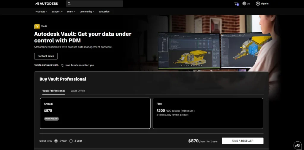Click the Buy Vault Professional heading

tap(63, 79)
